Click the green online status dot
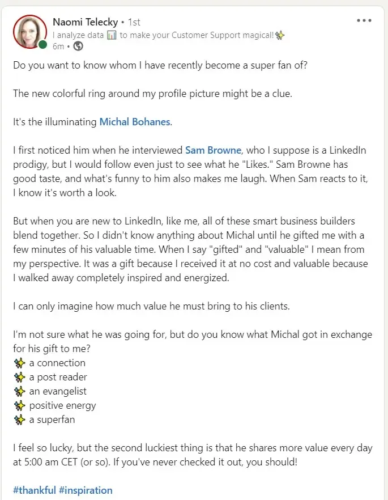388x500 pixels. point(42,45)
